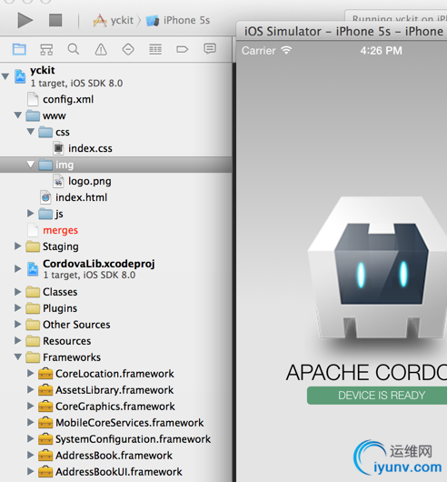Click the Xcode activity status field
Viewport: 447px width, 482px height.
point(396,16)
